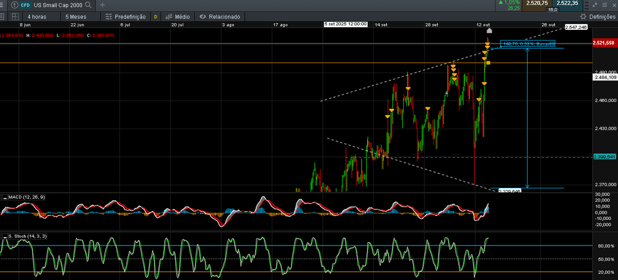The height and width of the screenshot is (280, 618).
Task: Click the 28 set date axis label
Action: pos(432,24)
